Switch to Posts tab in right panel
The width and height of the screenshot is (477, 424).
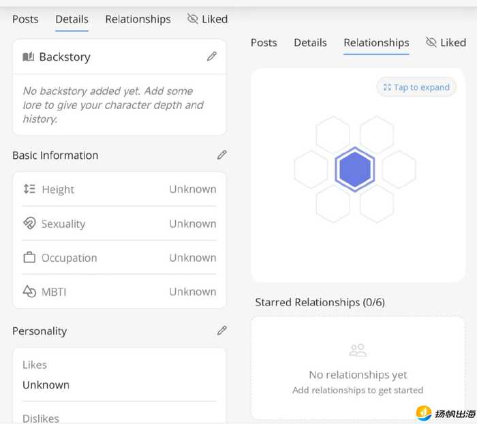[x=264, y=42]
